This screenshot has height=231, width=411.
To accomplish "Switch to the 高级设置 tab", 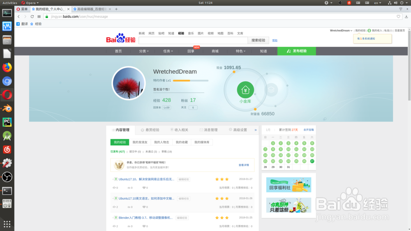I will pyautogui.click(x=238, y=130).
